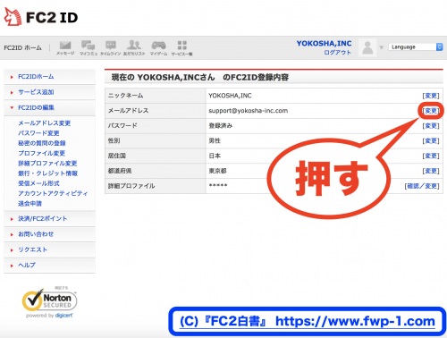Viewport: 447px width, 338px height.
Task: Click the 日本 country value
Action: coord(215,156)
